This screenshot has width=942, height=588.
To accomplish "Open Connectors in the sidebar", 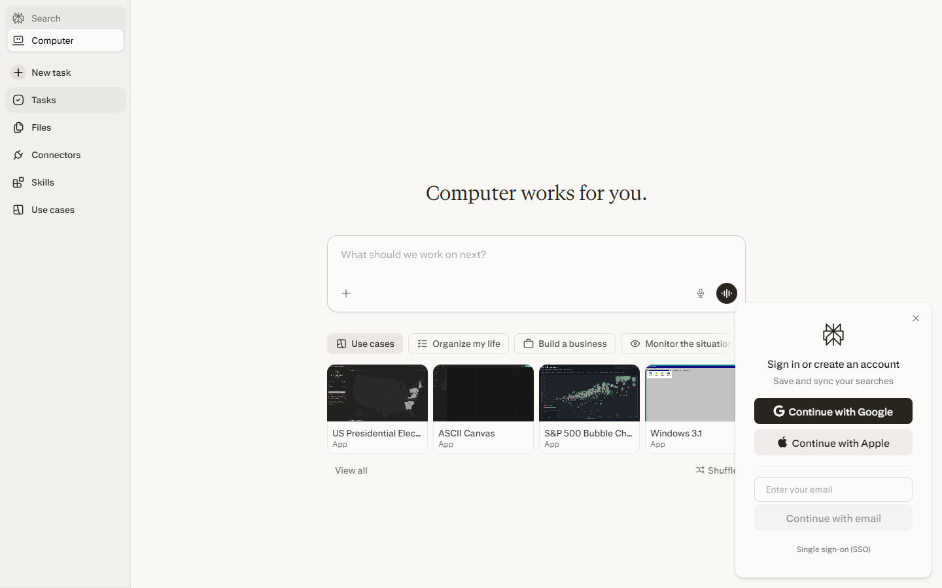I will [x=65, y=155].
